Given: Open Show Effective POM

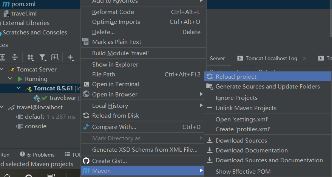Looking at the screenshot, I should coord(268,171).
